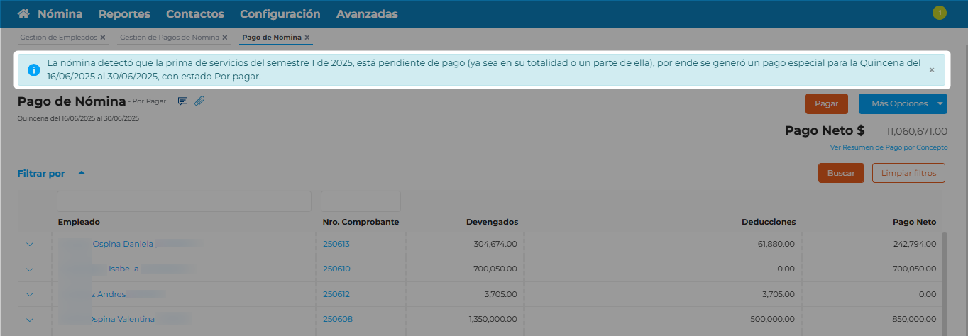Close the Gestión de Pagos de Nómina tab
The width and height of the screenshot is (968, 336).
(225, 38)
